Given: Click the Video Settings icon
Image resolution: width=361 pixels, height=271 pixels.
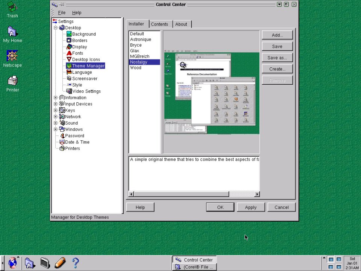Looking at the screenshot, I should [x=69, y=91].
